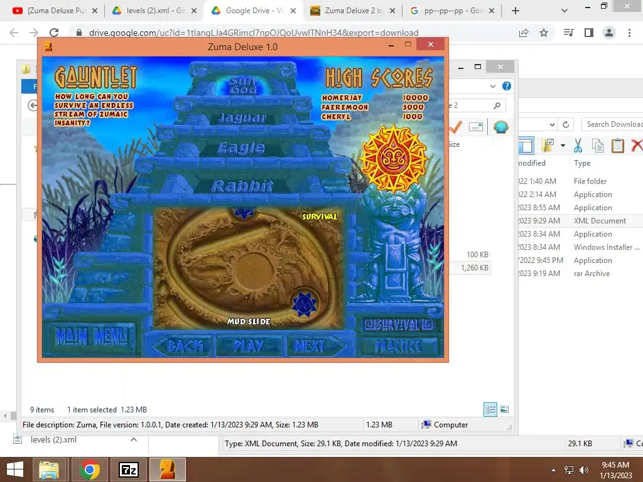Share this page icon in Chrome
This screenshot has width=643, height=482.
point(524,33)
